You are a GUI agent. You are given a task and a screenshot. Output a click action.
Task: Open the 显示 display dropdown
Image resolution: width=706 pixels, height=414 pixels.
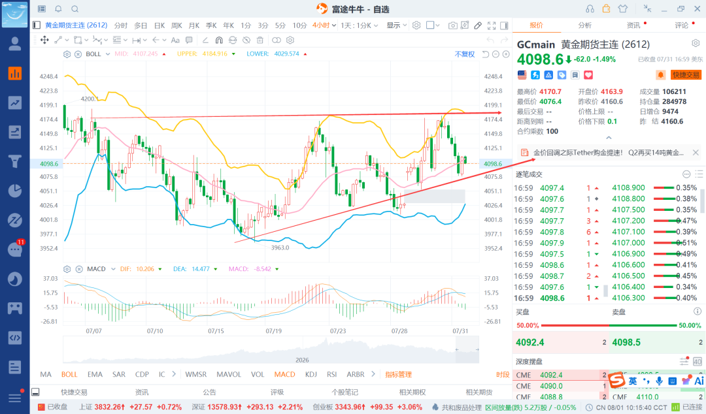click(x=397, y=25)
